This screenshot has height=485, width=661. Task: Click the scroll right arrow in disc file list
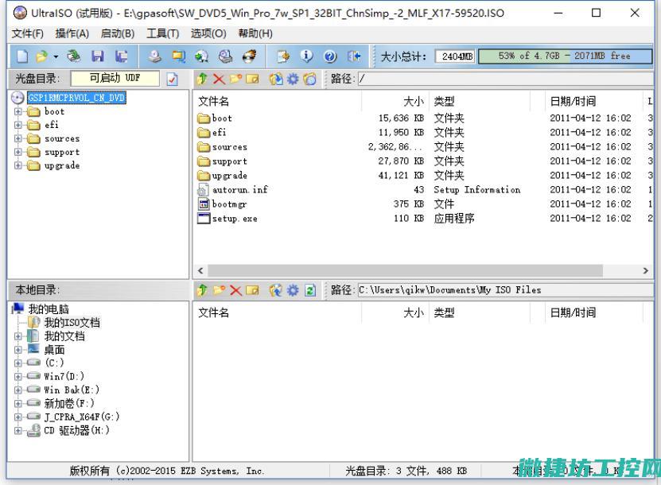point(645,270)
